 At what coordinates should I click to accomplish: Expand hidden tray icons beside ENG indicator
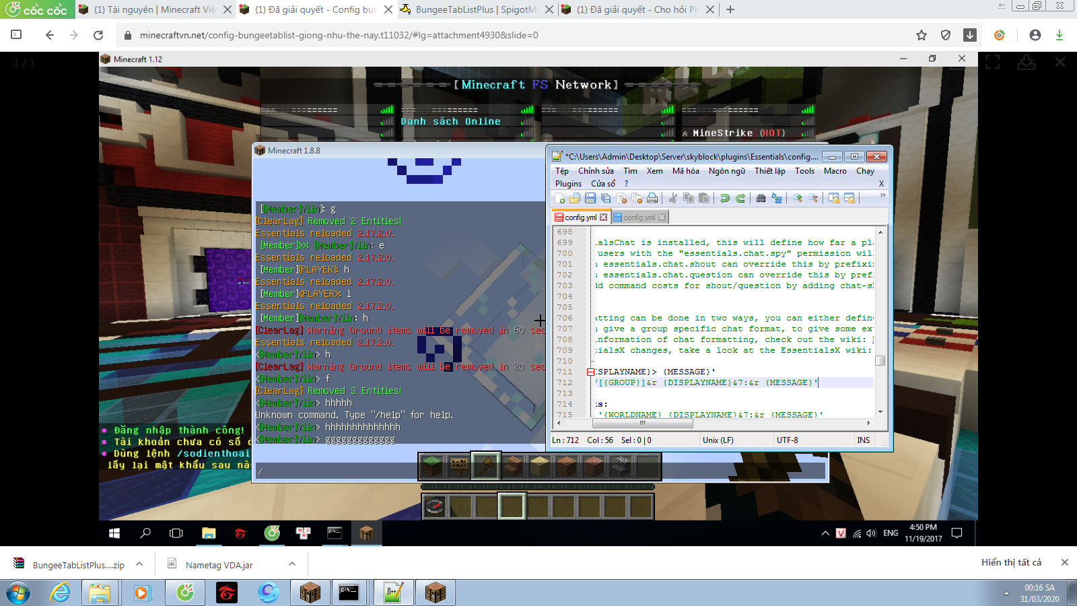tap(825, 533)
